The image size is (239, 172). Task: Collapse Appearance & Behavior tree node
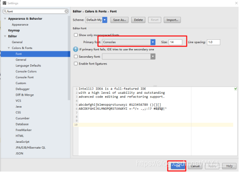(5, 19)
